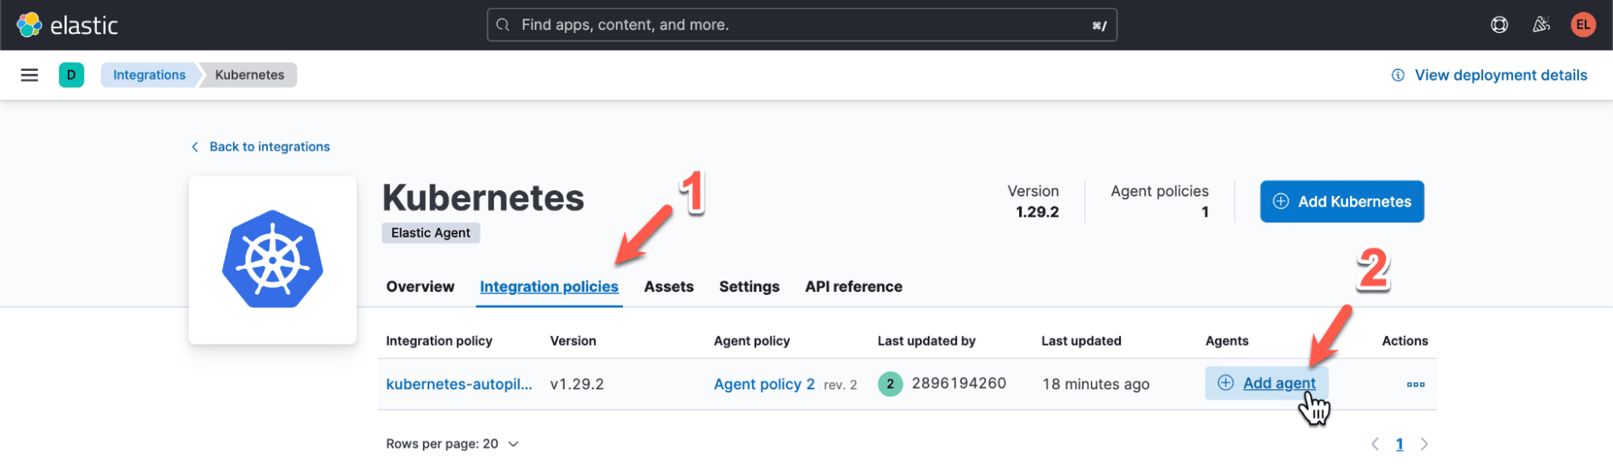
Task: Go to the previous results page
Action: (1375, 444)
